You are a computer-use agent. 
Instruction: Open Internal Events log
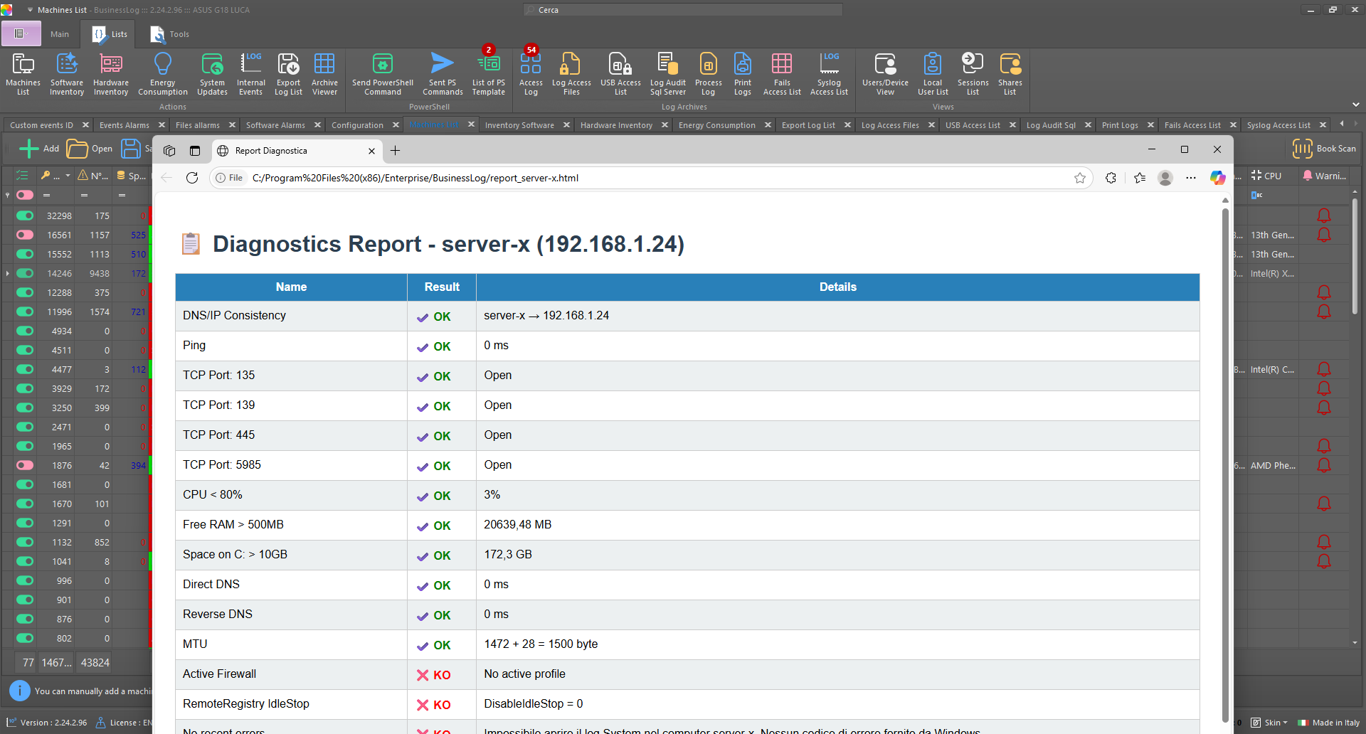(251, 73)
